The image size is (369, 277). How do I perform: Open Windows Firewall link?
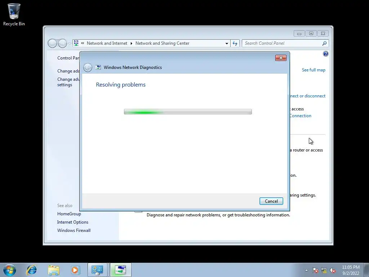(74, 230)
